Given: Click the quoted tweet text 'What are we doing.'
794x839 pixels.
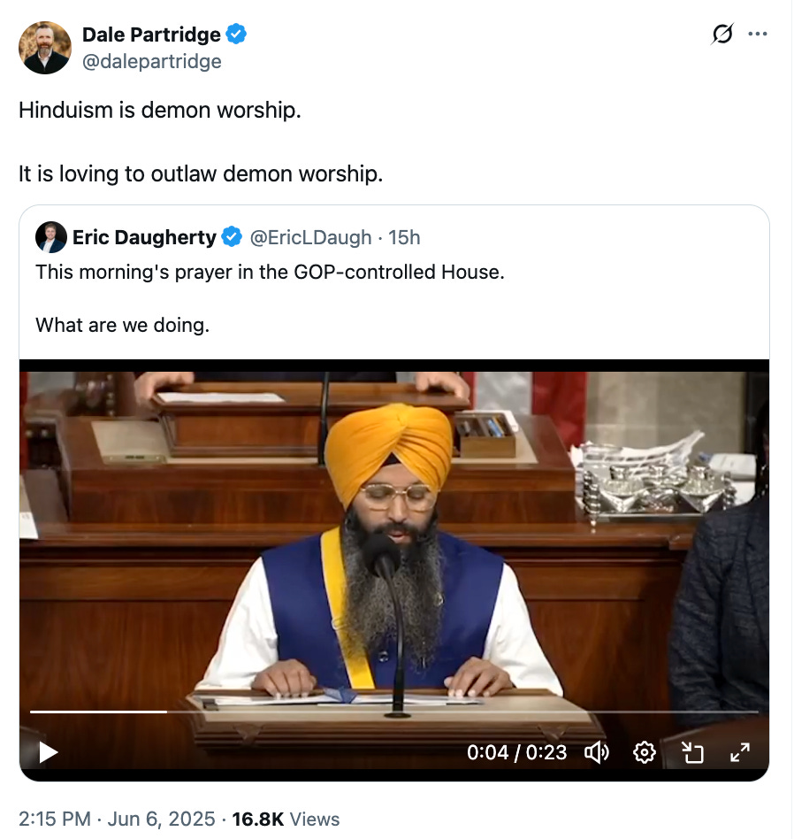Looking at the screenshot, I should [x=122, y=326].
